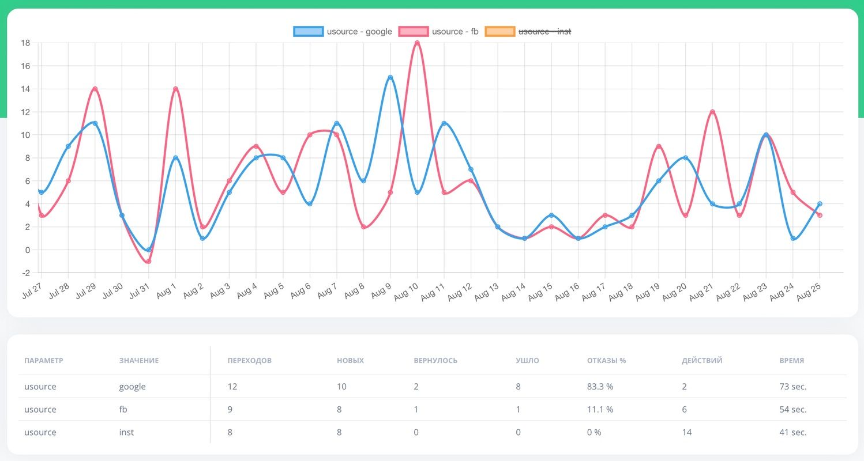Click the fb low point at Jul 31

pyautogui.click(x=149, y=261)
